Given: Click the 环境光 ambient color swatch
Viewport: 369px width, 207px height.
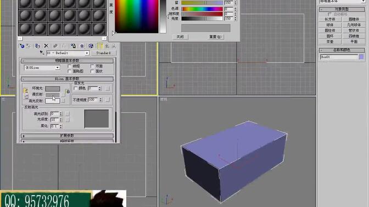Looking at the screenshot, I should tap(53, 89).
